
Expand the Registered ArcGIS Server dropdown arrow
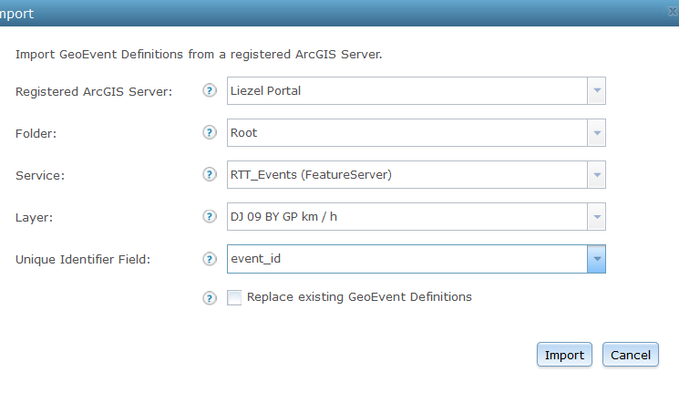(596, 91)
